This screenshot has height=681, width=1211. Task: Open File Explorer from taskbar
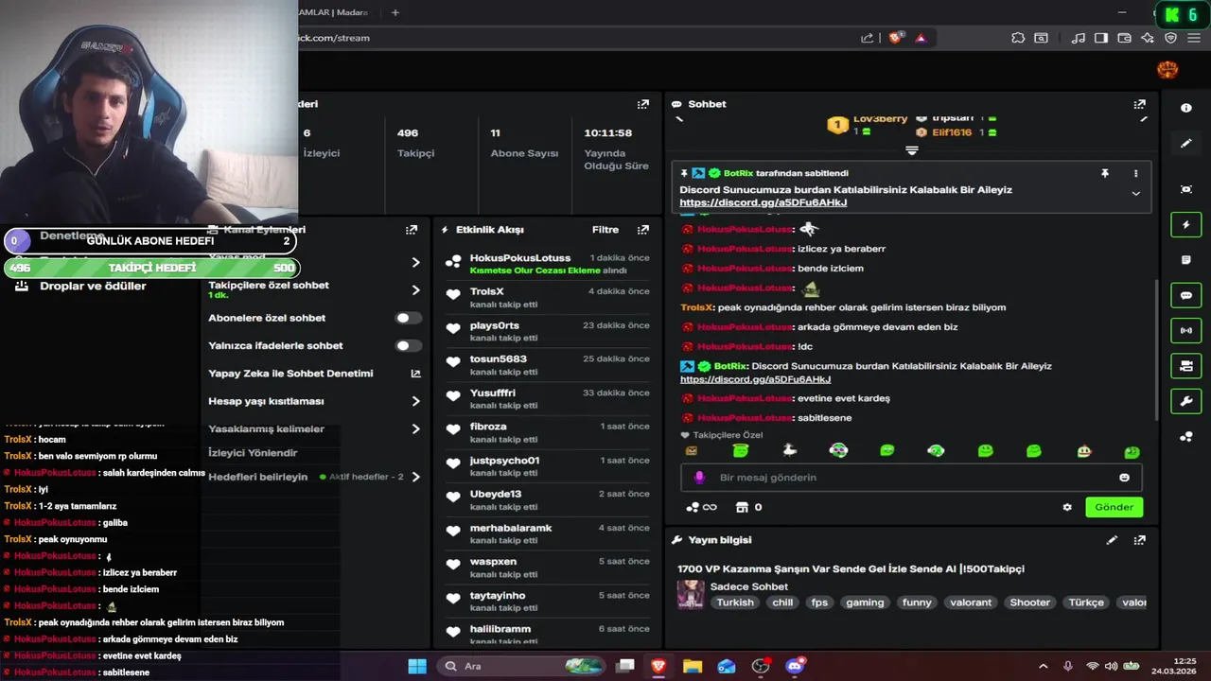click(x=692, y=666)
